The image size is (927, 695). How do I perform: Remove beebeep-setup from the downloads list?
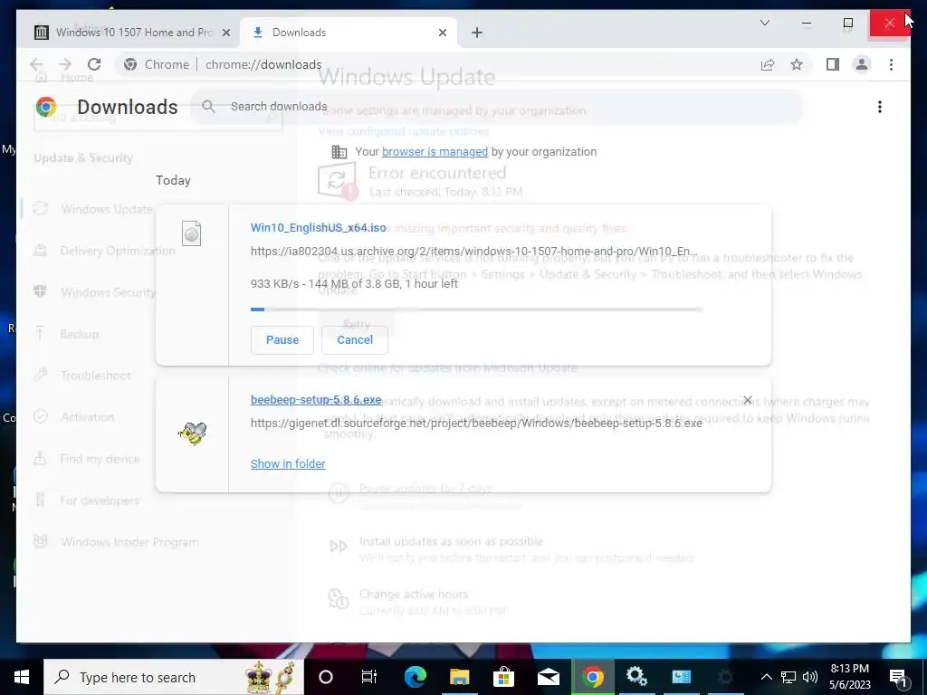(x=748, y=400)
